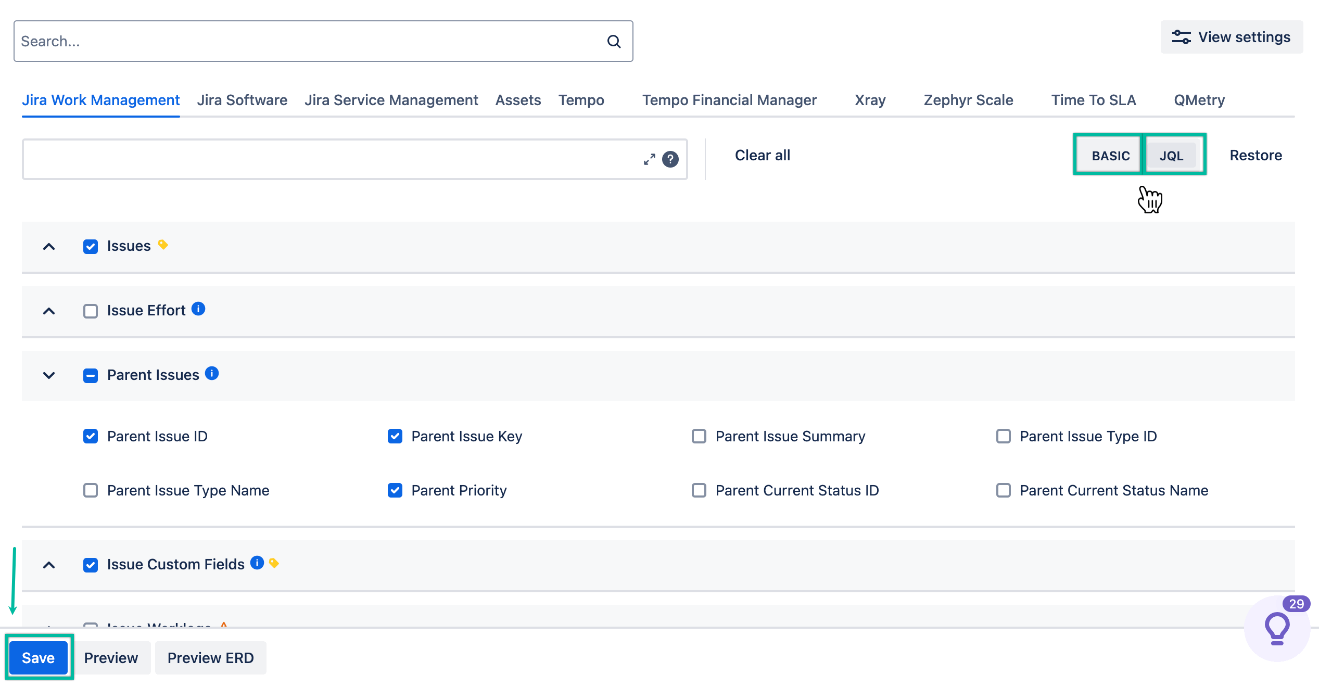Collapse the Parent Issues section
Screen dimensions: 1319x687
49,375
